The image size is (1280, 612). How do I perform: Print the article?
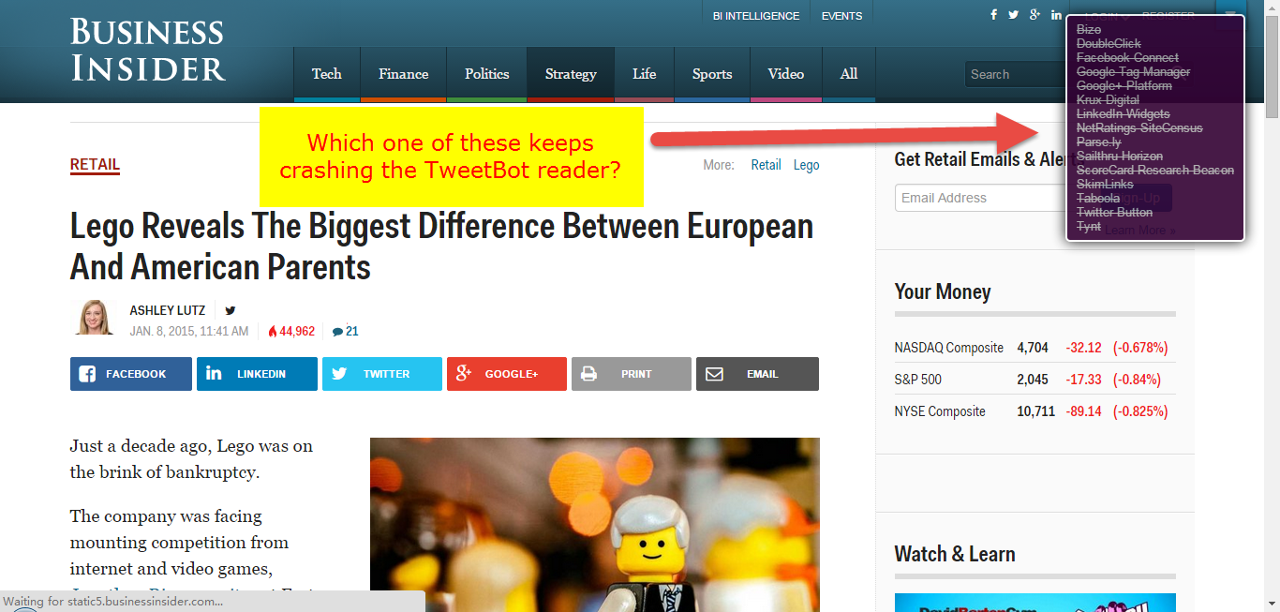(x=632, y=374)
